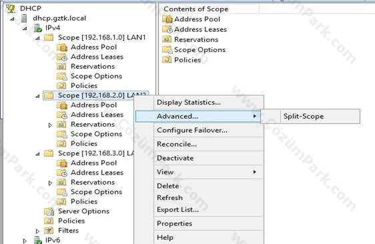This screenshot has height=244, width=375.
Task: Click Scope Options icon in Contents pane
Action: click(167, 50)
